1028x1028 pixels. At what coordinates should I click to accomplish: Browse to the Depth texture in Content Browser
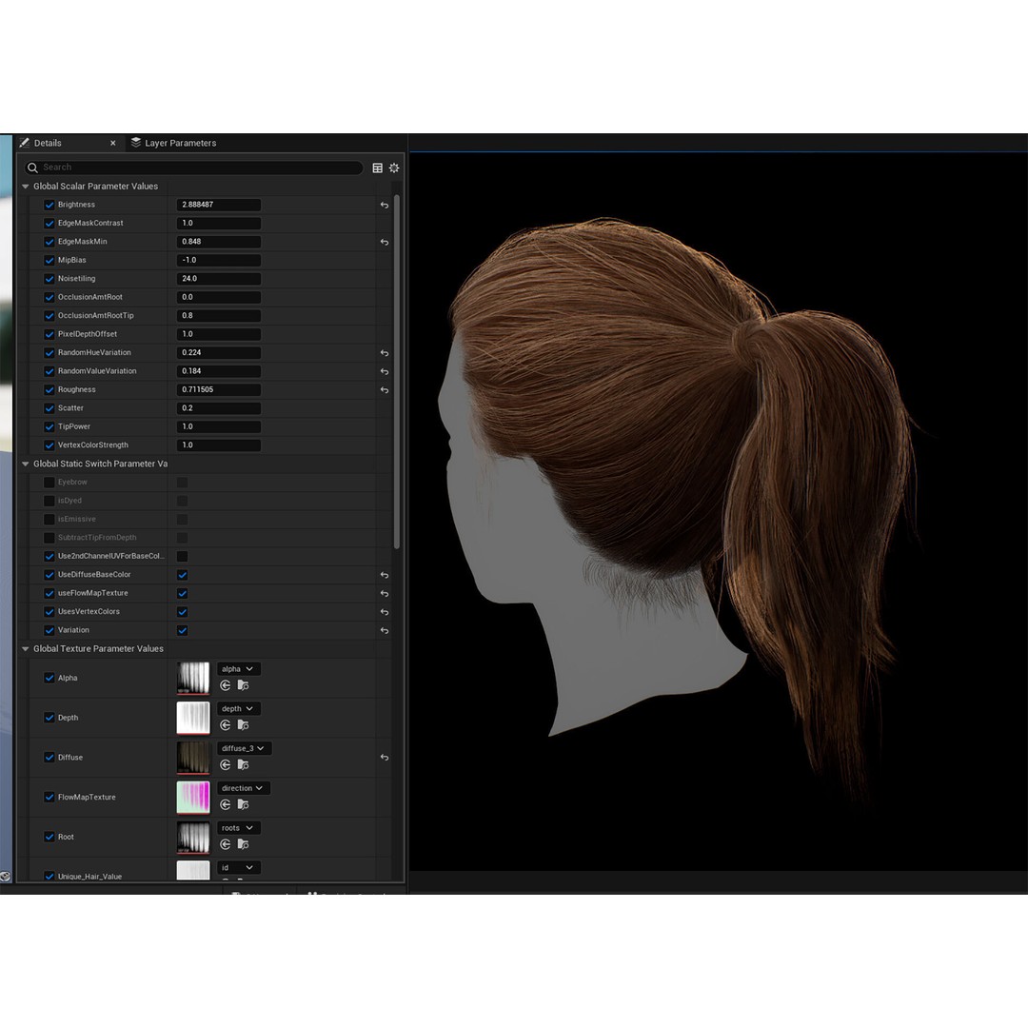(x=241, y=725)
